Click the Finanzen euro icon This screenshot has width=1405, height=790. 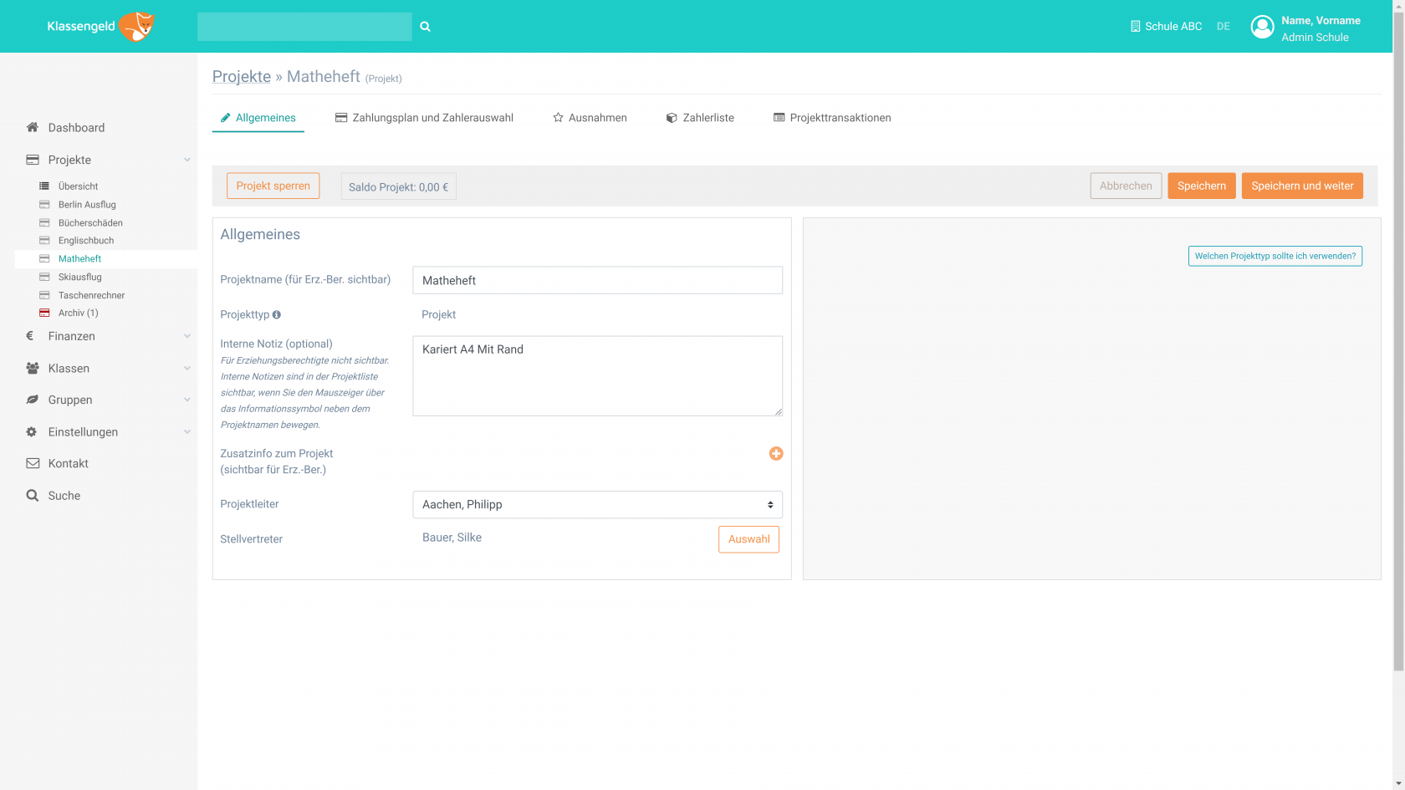click(30, 336)
